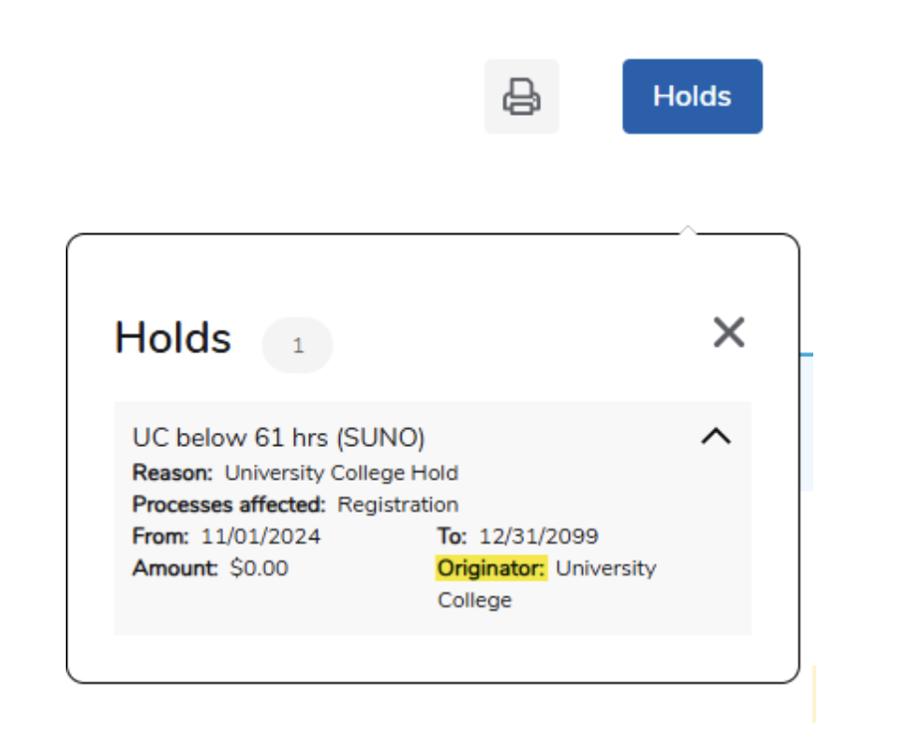
Task: Select the $0.00 amount value
Action: (x=258, y=568)
